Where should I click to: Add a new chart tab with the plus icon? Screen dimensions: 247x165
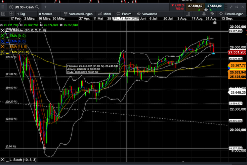coord(45,7)
